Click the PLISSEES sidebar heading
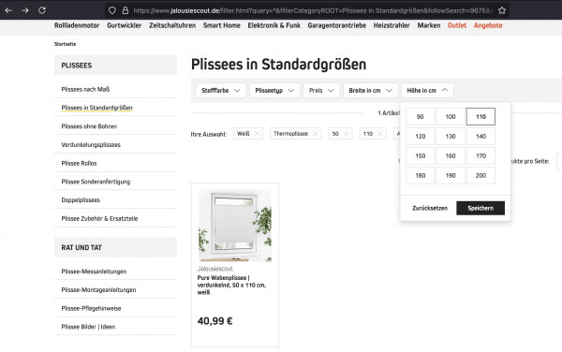This screenshot has height=352, width=562. tap(115, 66)
